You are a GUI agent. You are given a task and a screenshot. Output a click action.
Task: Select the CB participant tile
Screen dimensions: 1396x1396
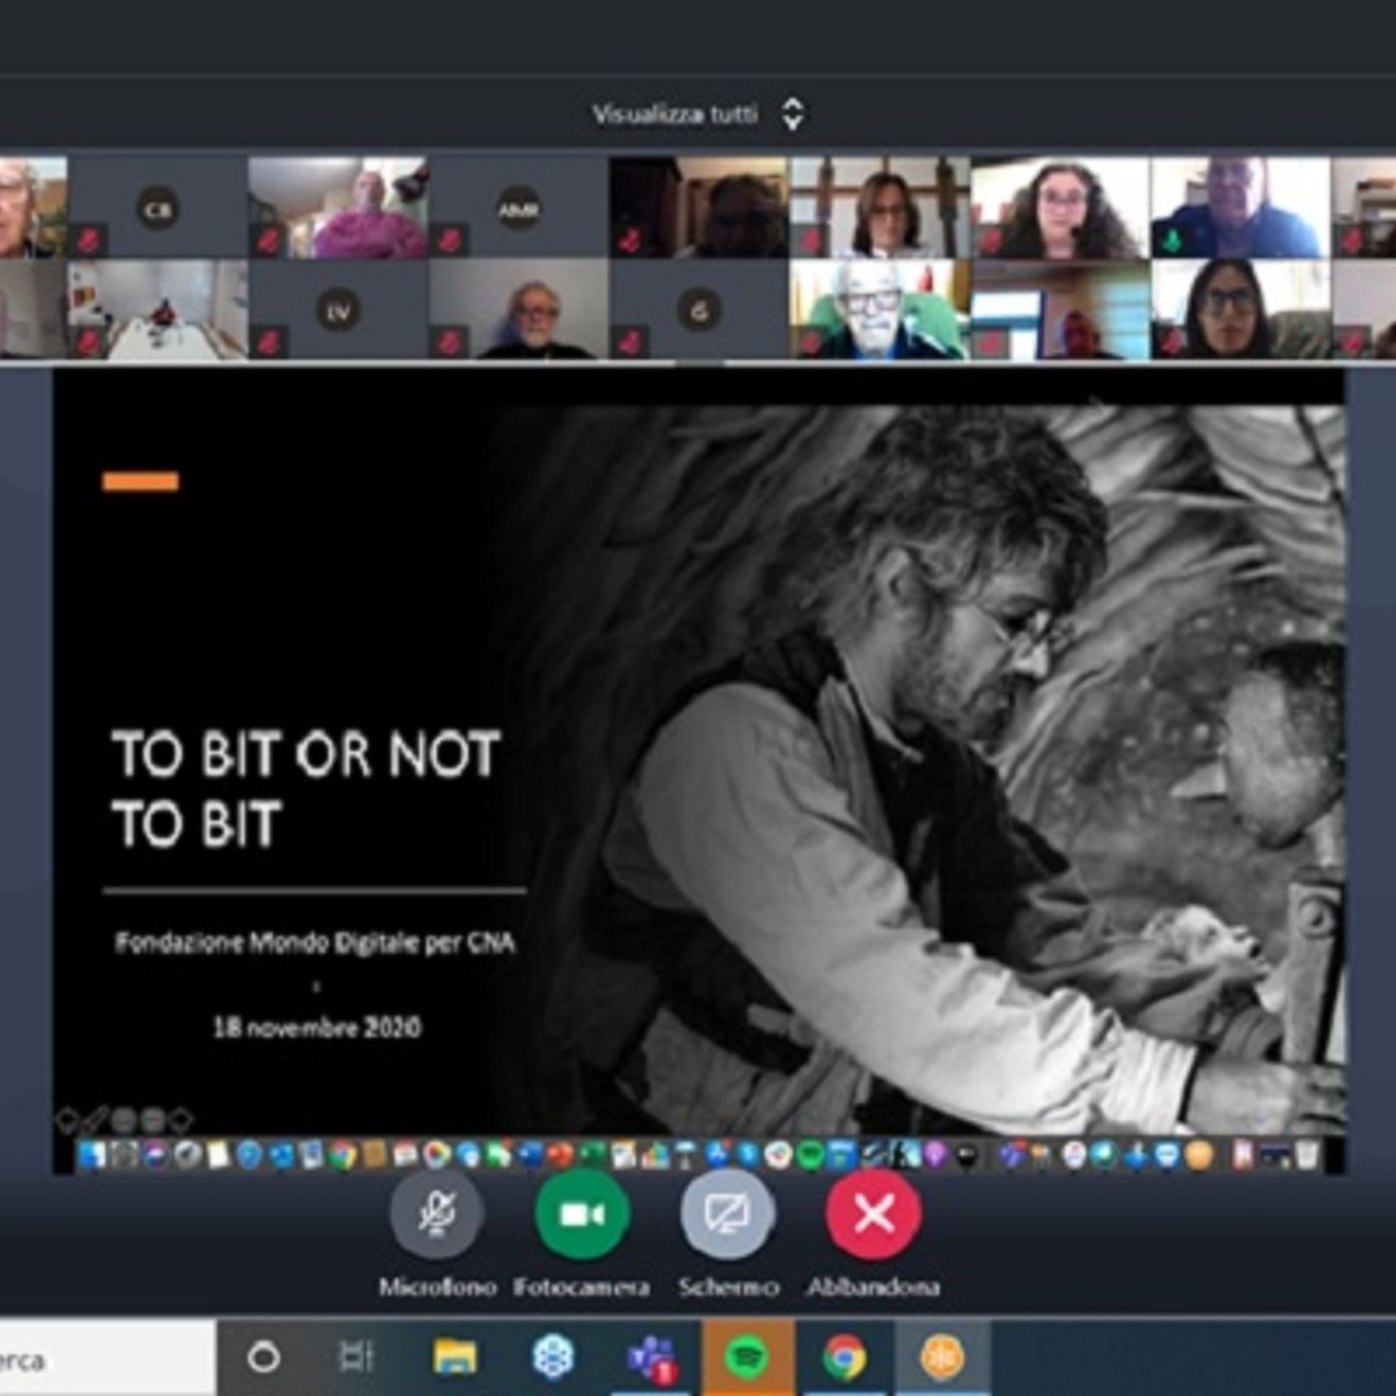tap(158, 208)
